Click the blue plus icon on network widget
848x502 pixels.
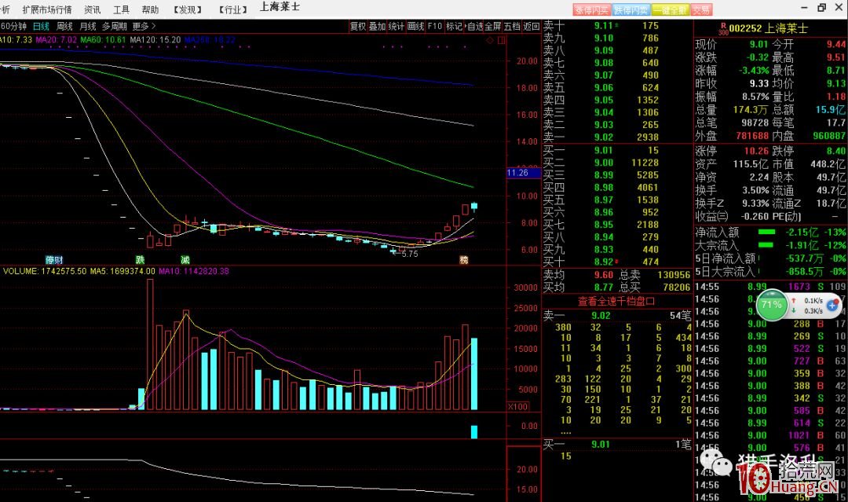click(x=833, y=304)
